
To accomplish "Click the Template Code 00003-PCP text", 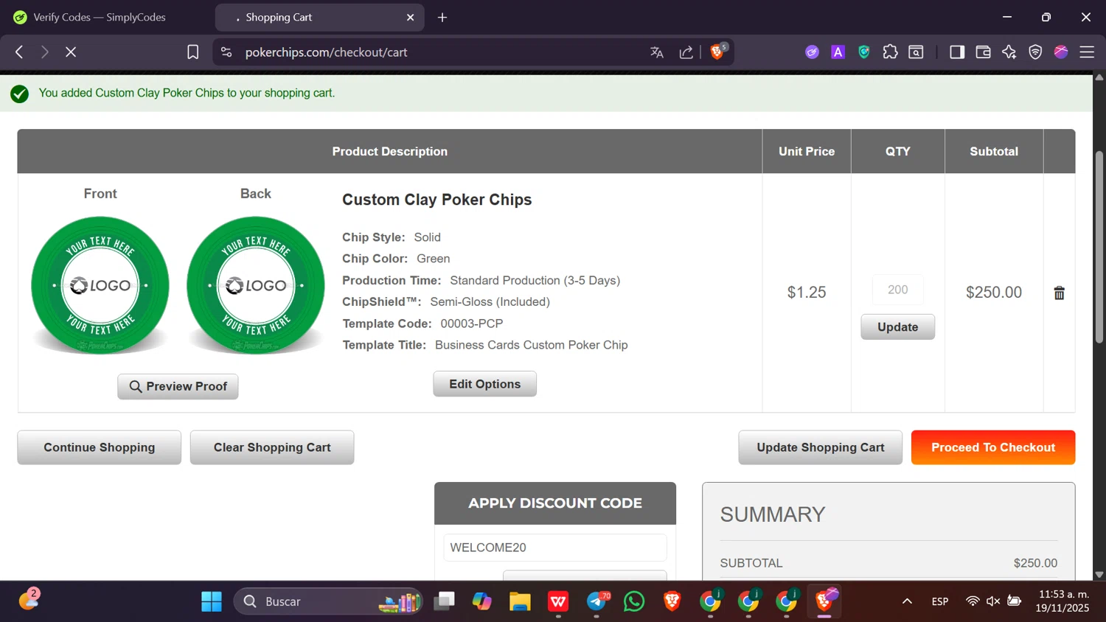I will 422,324.
